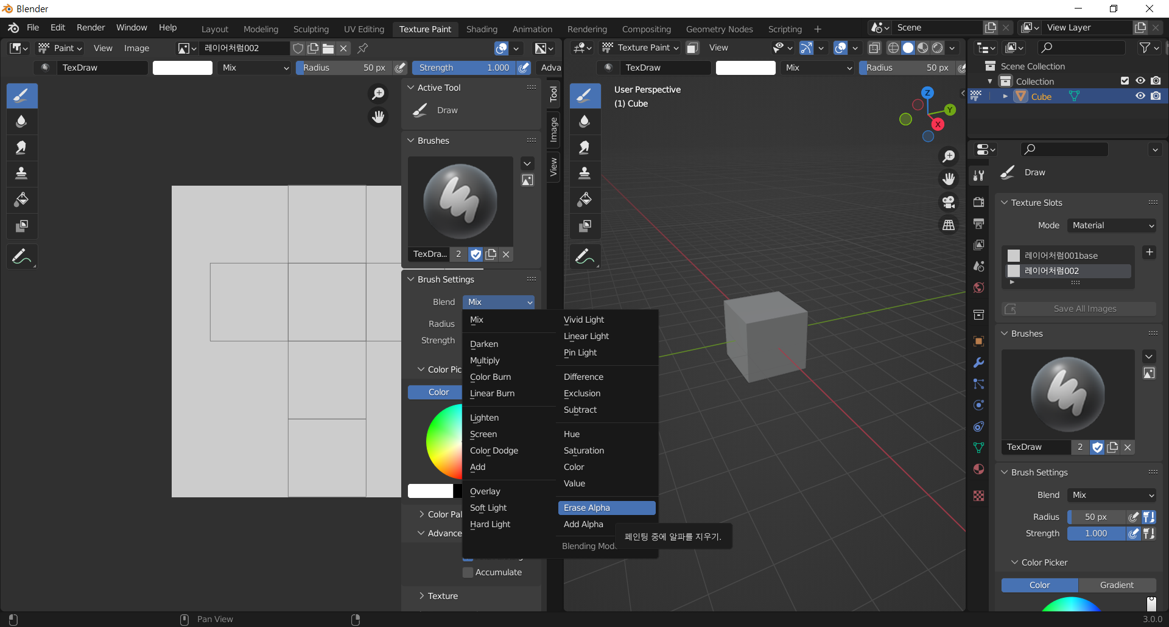This screenshot has width=1169, height=627.
Task: Open the image file folder icon in header
Action: point(328,48)
